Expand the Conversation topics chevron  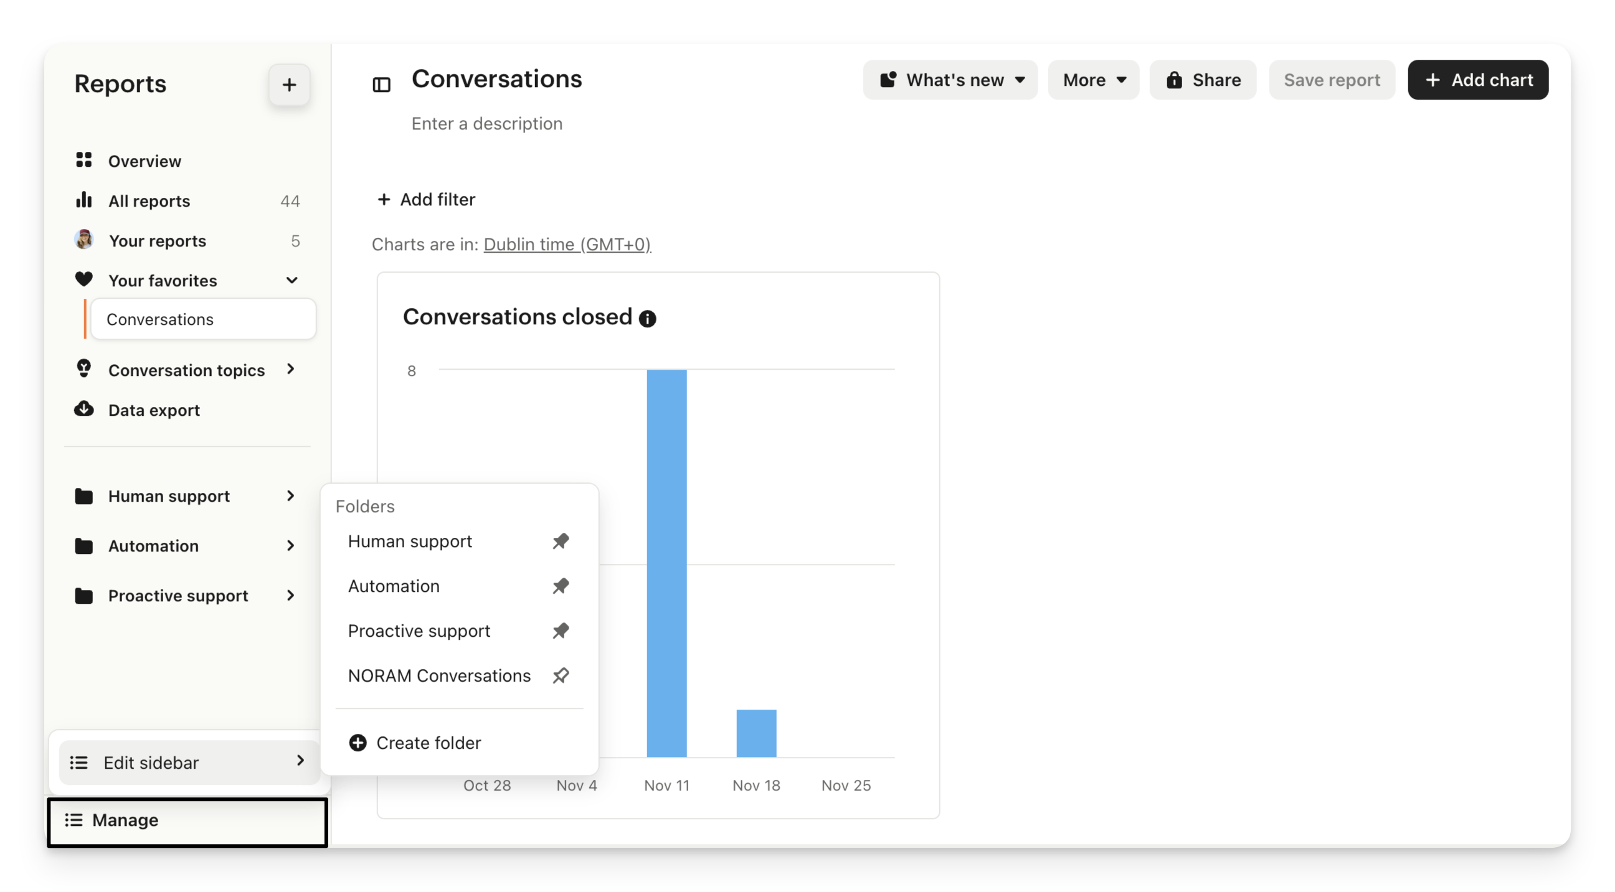click(x=290, y=369)
